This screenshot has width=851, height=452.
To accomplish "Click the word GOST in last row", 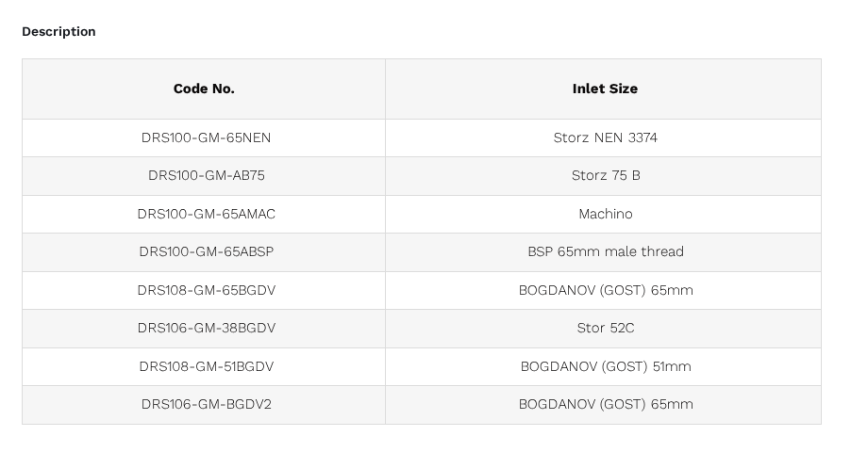I will point(624,404).
